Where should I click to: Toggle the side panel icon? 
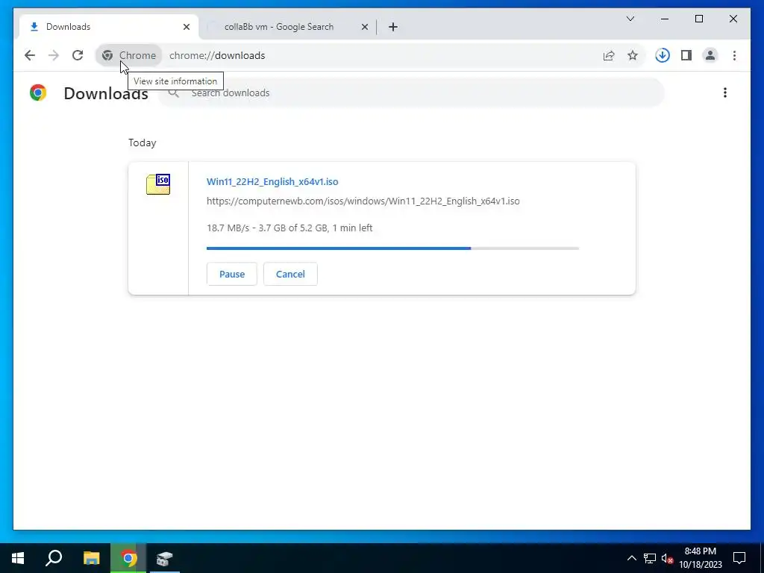pyautogui.click(x=686, y=55)
